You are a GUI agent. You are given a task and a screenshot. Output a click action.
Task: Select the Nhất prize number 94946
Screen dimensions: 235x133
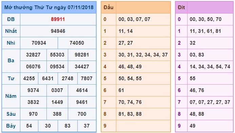[58, 31]
